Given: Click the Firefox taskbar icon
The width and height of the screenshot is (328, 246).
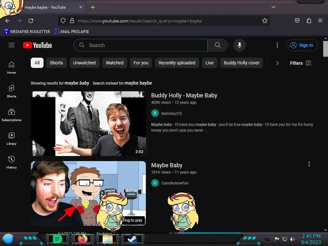Looking at the screenshot, I should pyautogui.click(x=82, y=239).
